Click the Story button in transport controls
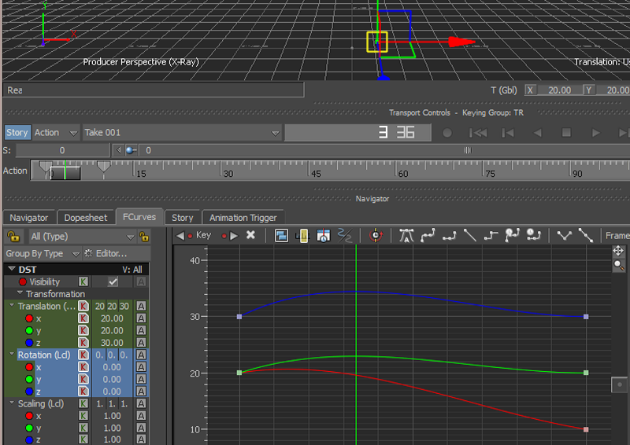This screenshot has width=630, height=445. (x=17, y=133)
